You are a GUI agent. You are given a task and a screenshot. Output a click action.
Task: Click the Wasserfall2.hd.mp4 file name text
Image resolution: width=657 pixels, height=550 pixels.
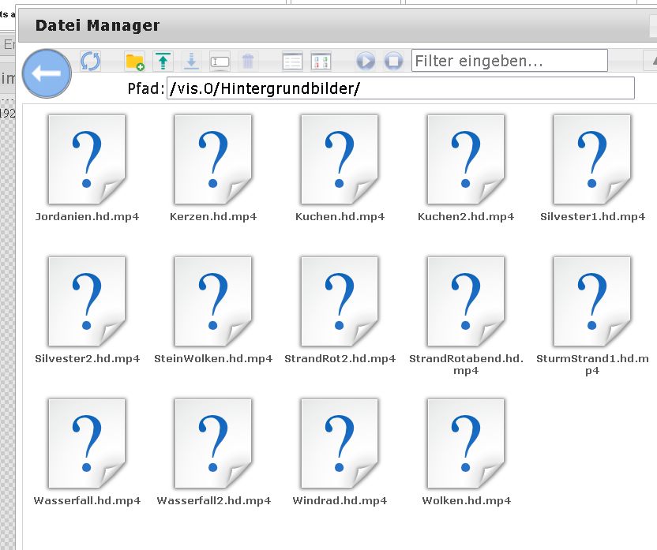[214, 500]
